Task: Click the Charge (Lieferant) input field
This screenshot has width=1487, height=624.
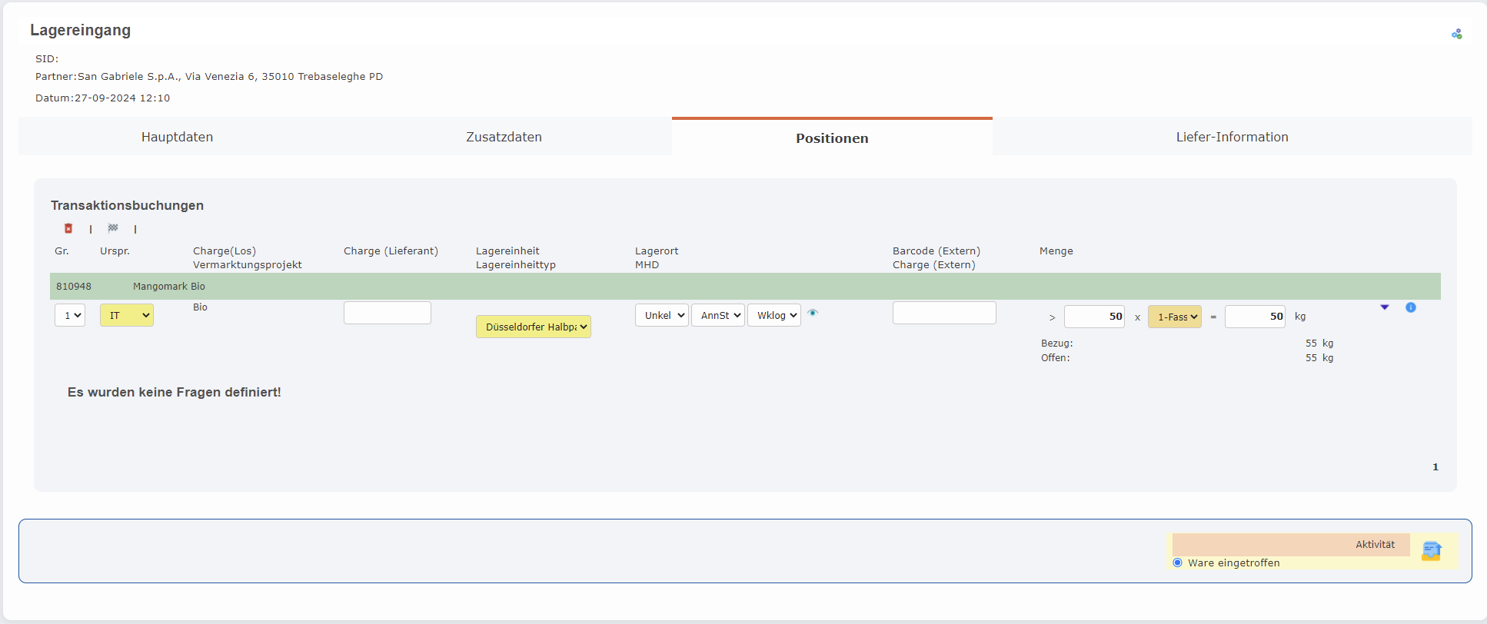Action: tap(388, 313)
